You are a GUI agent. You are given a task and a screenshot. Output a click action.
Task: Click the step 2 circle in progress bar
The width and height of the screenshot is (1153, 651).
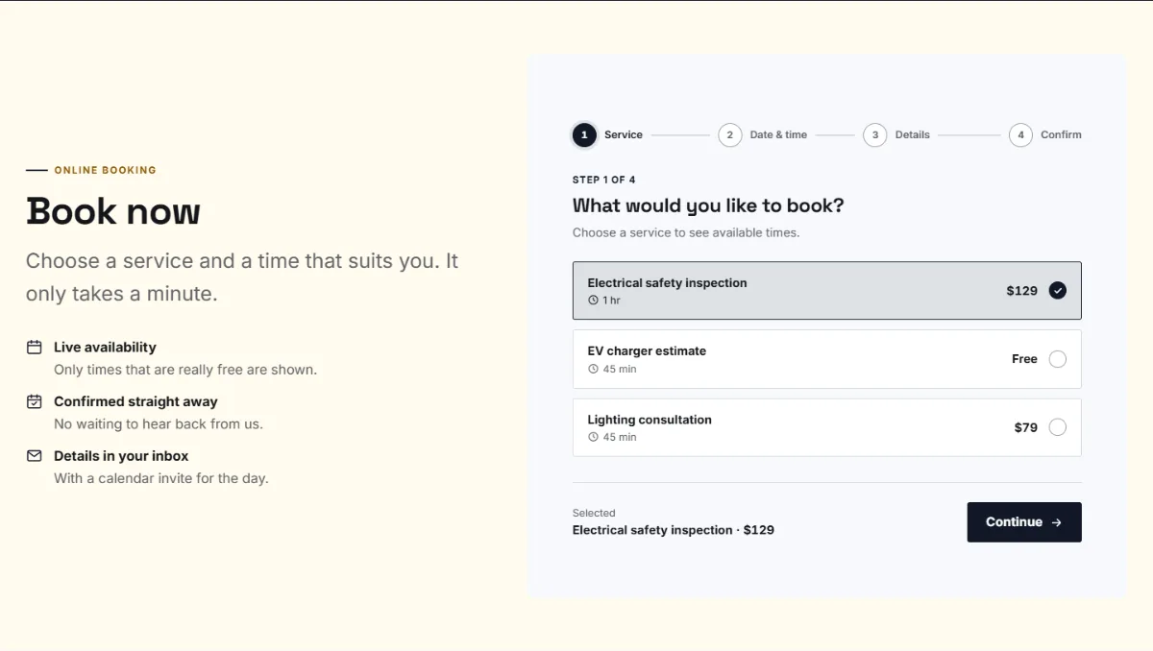click(x=729, y=135)
